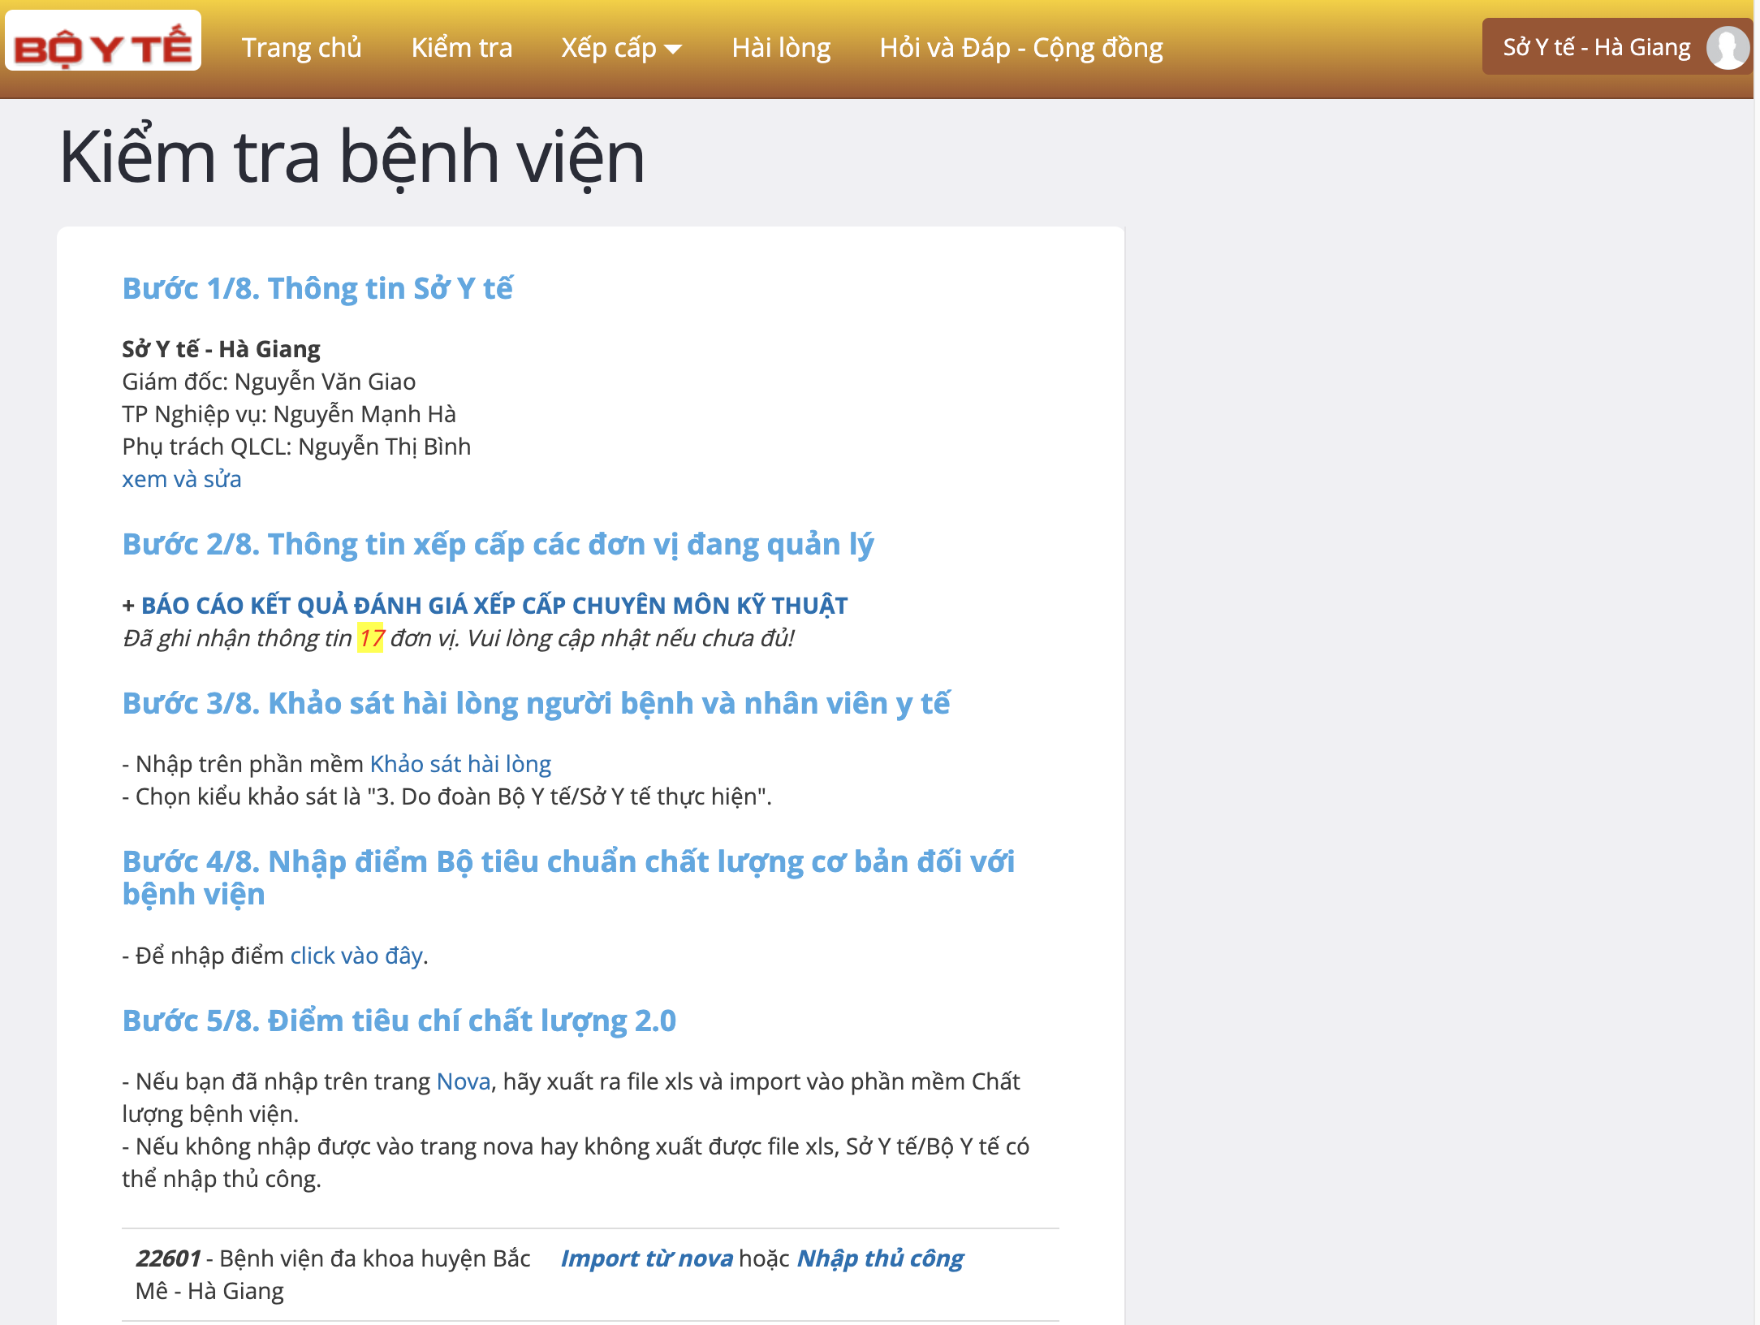Open Báo cáo kết quả đánh giá link
This screenshot has width=1760, height=1325.
494,605
